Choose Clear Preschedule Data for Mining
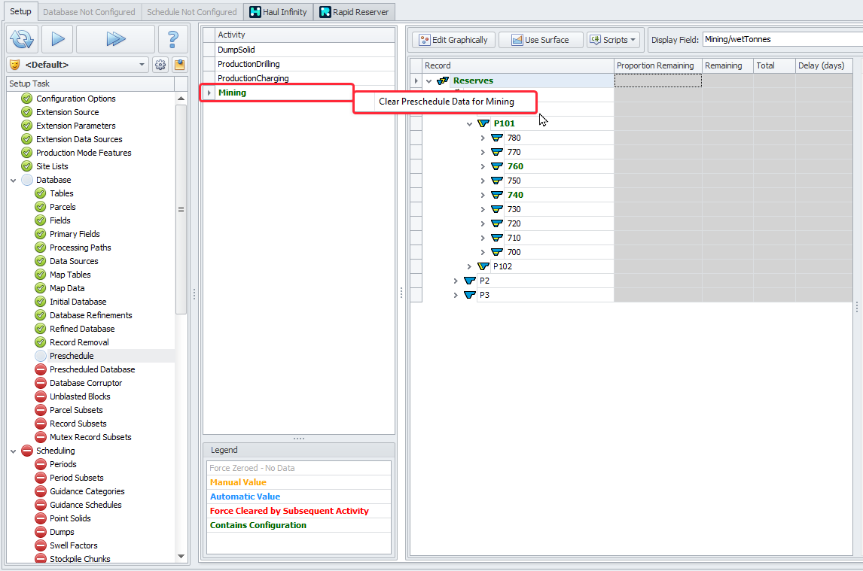 446,102
